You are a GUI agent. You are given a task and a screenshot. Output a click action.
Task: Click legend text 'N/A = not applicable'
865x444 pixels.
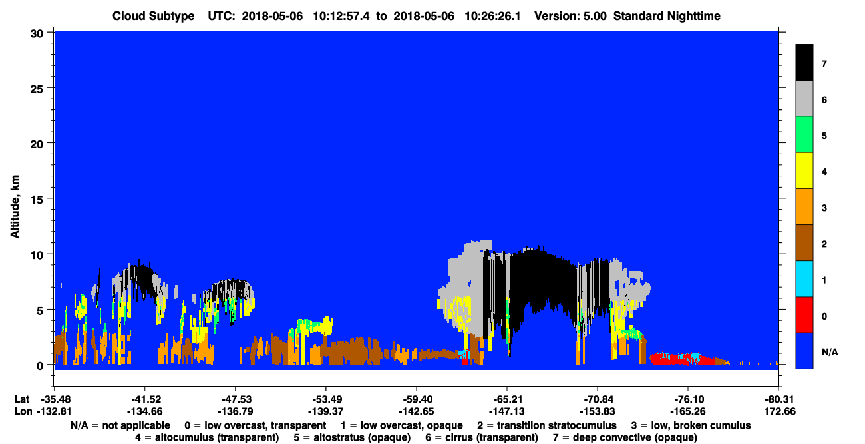coord(120,425)
